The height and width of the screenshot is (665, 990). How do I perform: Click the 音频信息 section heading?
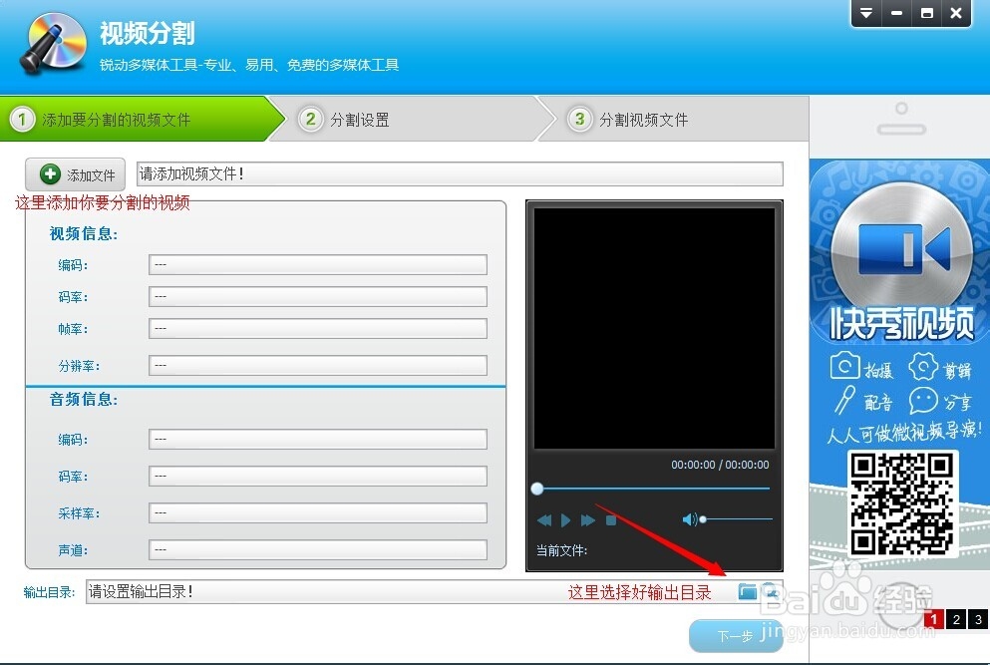84,399
